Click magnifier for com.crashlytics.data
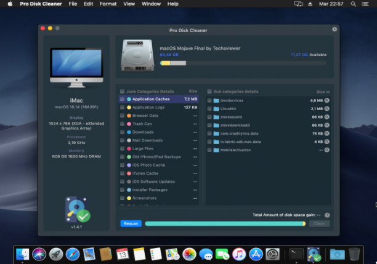Image resolution: width=377 pixels, height=264 pixels. coord(326,134)
